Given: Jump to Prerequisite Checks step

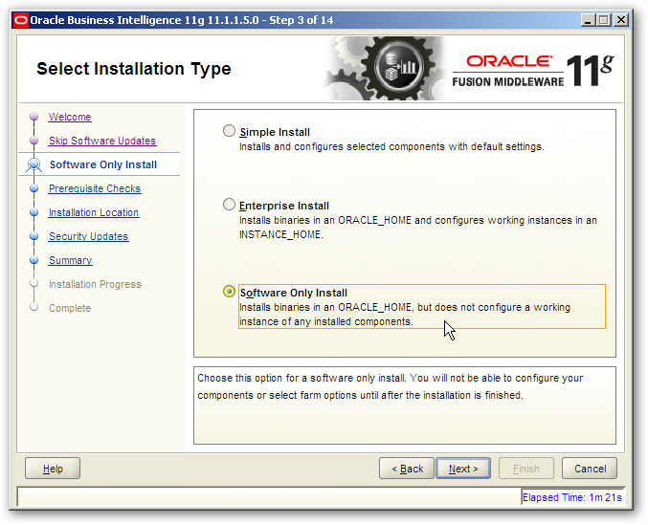Looking at the screenshot, I should (94, 189).
